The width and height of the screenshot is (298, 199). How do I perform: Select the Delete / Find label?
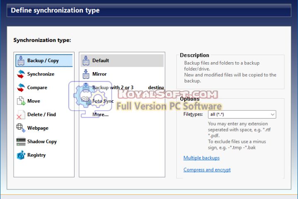tap(42, 114)
